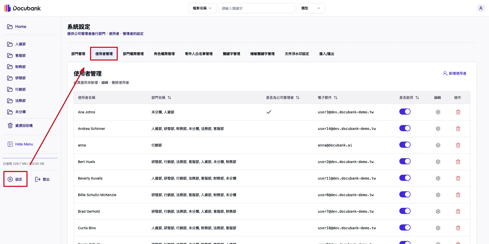This screenshot has width=489, height=244.
Task: Turn off the enabled switch for Brad Gerhold
Action: [x=405, y=211]
